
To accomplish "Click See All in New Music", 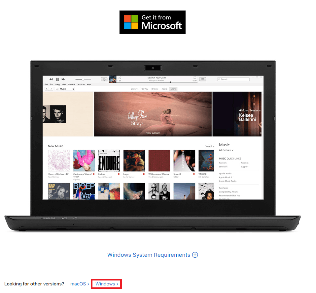I will pyautogui.click(x=209, y=146).
